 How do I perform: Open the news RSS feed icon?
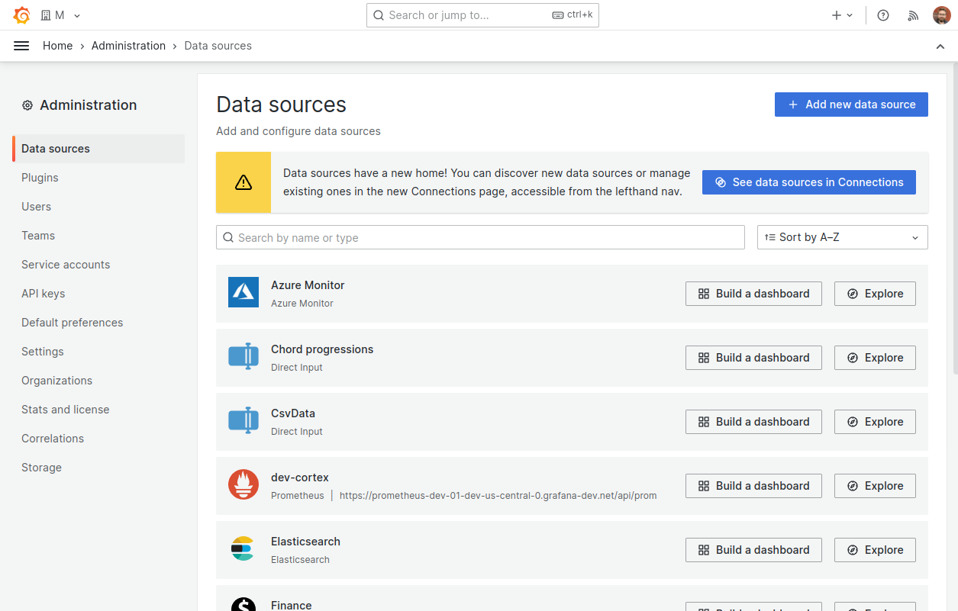tap(913, 15)
